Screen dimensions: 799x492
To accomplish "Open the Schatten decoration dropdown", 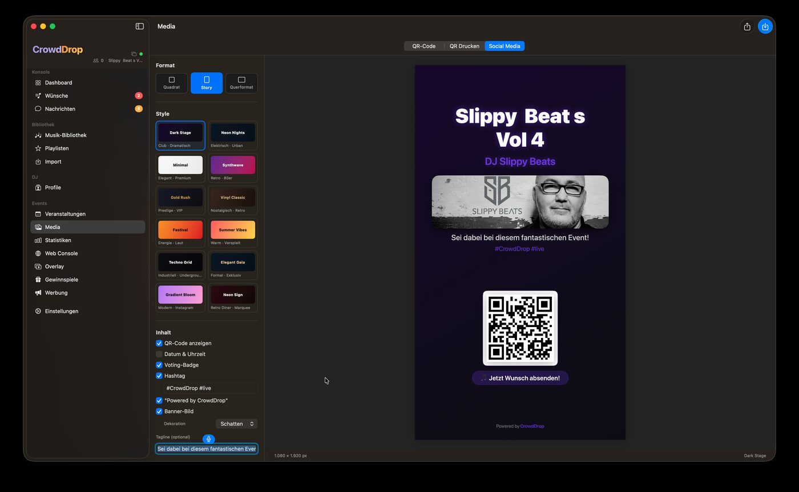I will click(x=237, y=424).
